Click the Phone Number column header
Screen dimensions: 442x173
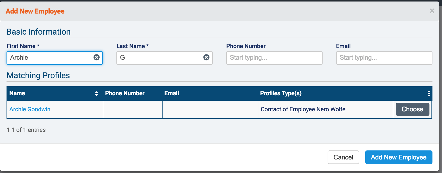125,93
